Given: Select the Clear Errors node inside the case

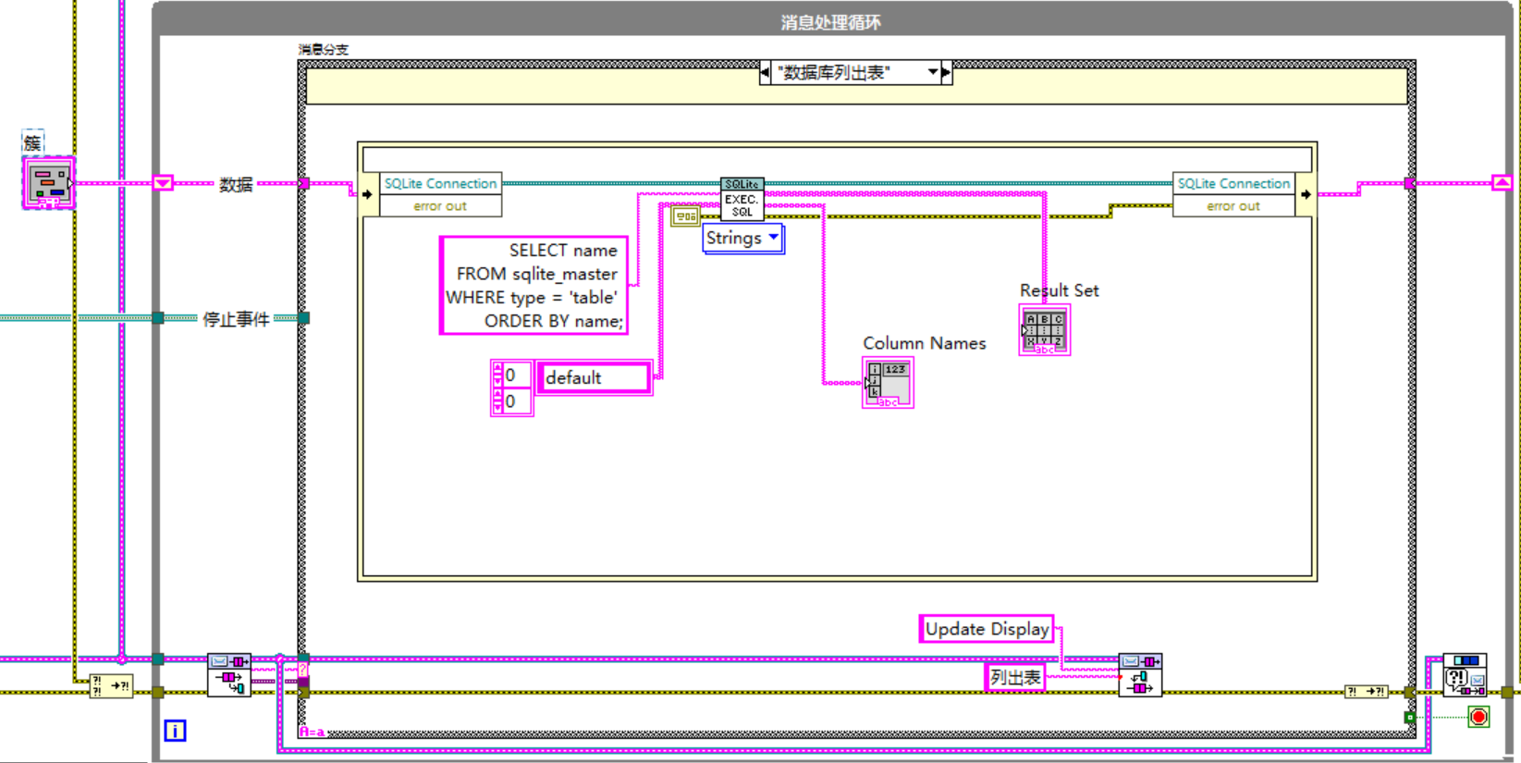Looking at the screenshot, I should click(1366, 692).
